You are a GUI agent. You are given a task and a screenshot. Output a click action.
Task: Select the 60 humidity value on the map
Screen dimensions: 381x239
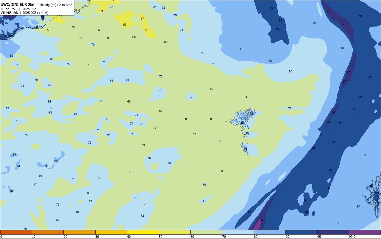[134, 37]
